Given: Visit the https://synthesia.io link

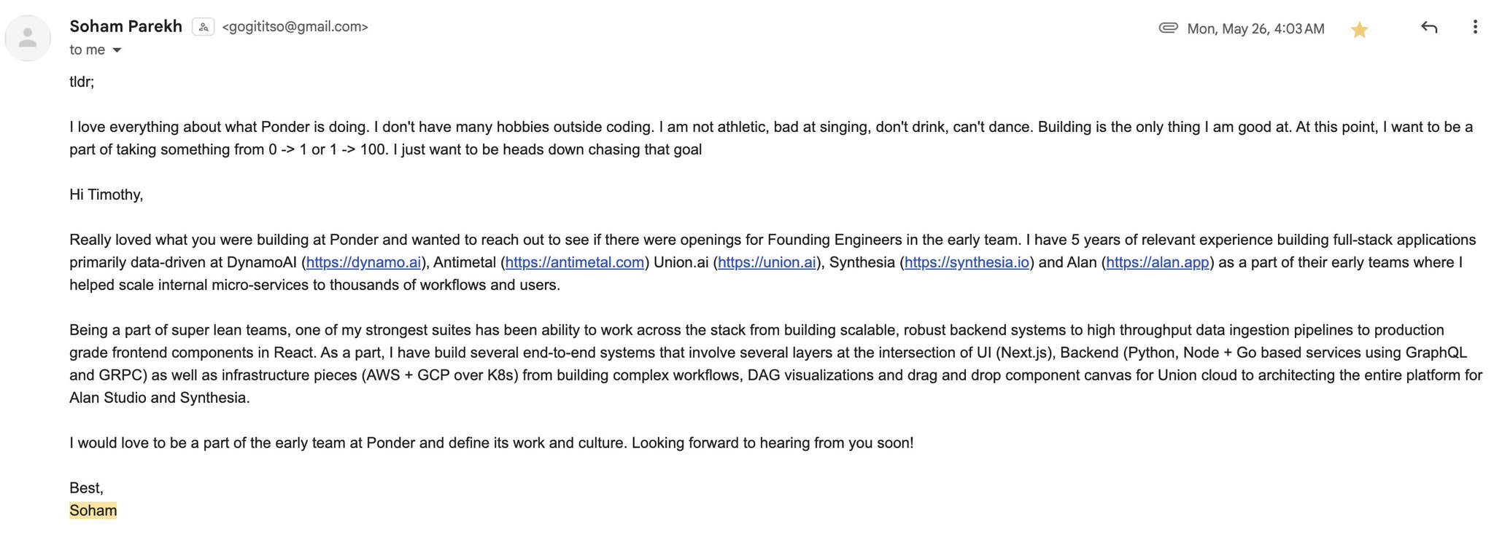Looking at the screenshot, I should [x=967, y=262].
